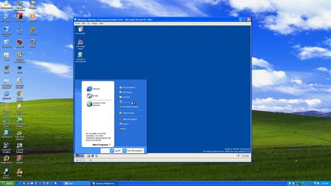Image resolution: width=331 pixels, height=186 pixels.
Task: Open Help and Support from the start menu
Action: (128, 119)
